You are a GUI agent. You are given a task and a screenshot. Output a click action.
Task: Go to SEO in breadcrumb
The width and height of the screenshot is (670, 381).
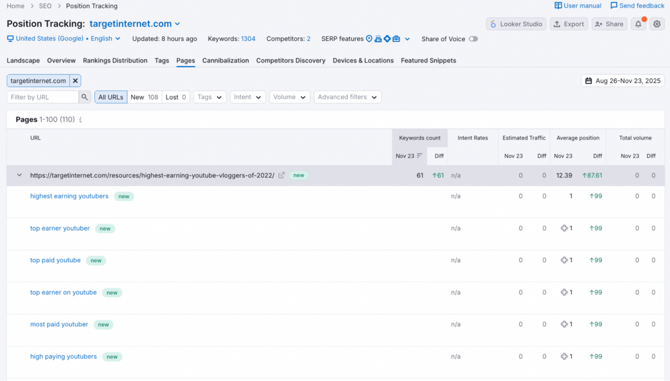click(45, 6)
